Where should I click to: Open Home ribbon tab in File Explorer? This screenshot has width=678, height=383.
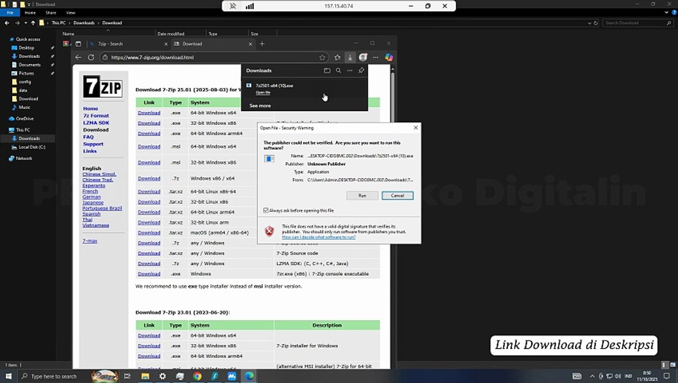[x=30, y=12]
